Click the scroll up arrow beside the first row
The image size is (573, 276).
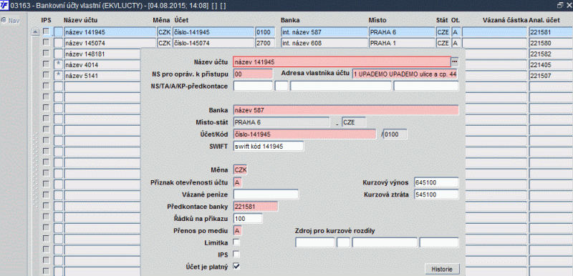(x=35, y=32)
